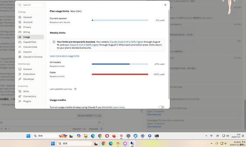Image resolution: width=246 pixels, height=147 pixels.
Task: Open Task View on the upper taskbar
Action: point(71,136)
